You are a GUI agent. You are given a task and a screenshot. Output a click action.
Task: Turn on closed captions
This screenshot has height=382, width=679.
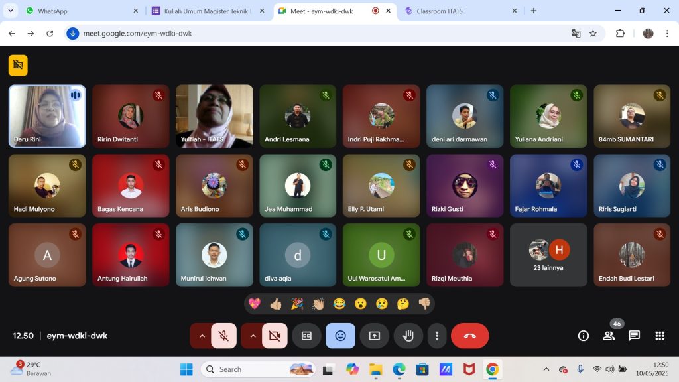pyautogui.click(x=306, y=336)
